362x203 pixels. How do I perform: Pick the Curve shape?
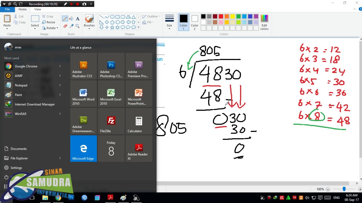click(107, 17)
